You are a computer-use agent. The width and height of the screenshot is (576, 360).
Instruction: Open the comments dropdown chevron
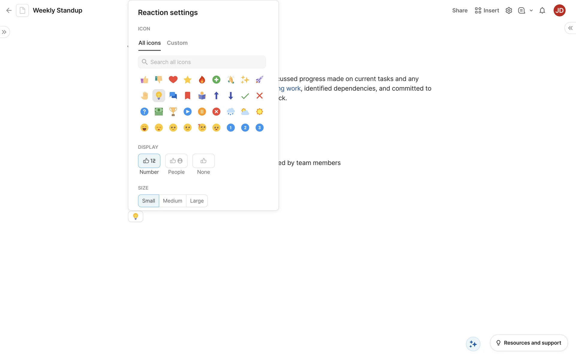tap(531, 10)
